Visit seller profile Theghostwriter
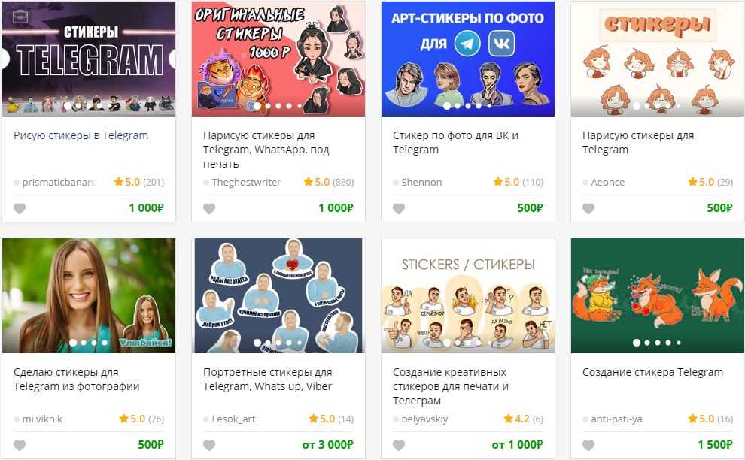The height and width of the screenshot is (460, 745). point(246,183)
